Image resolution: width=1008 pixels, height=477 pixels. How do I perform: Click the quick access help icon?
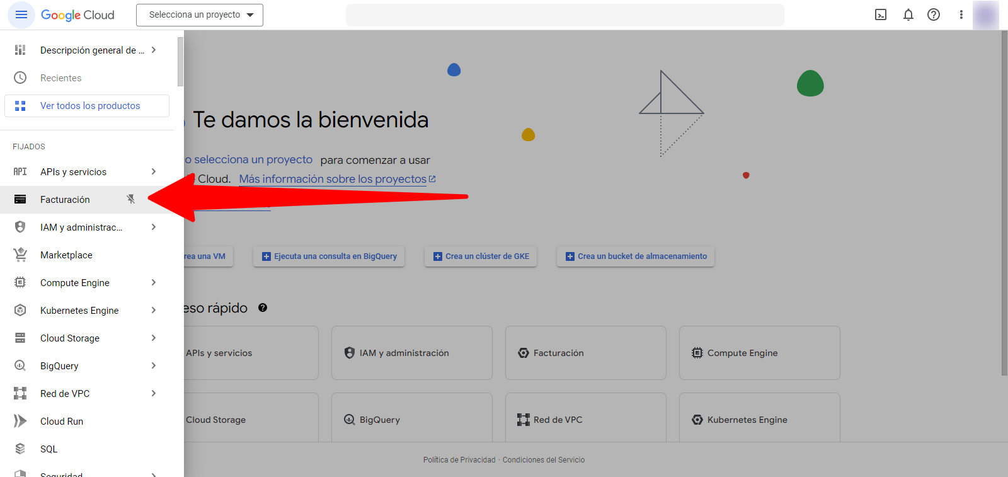click(263, 307)
